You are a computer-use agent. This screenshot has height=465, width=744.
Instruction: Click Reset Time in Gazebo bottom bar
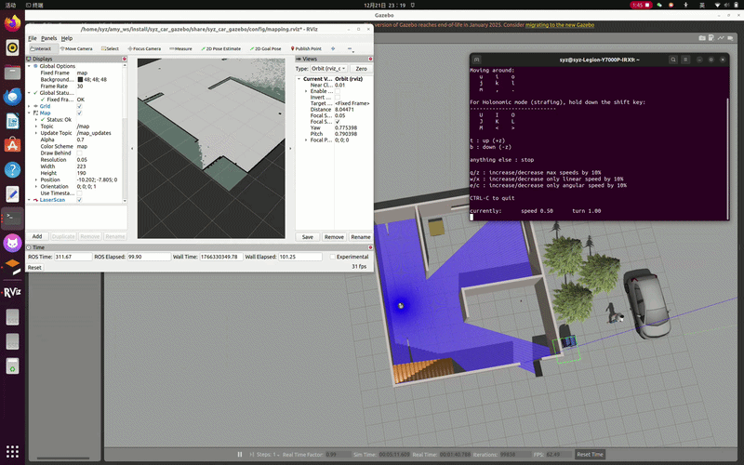coord(590,454)
